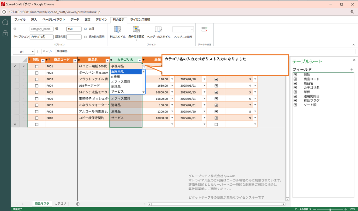Toggle the 必須 required checkbox

[85, 29]
